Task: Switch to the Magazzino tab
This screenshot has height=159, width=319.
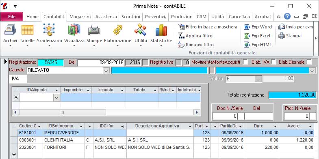Action: [x=80, y=17]
